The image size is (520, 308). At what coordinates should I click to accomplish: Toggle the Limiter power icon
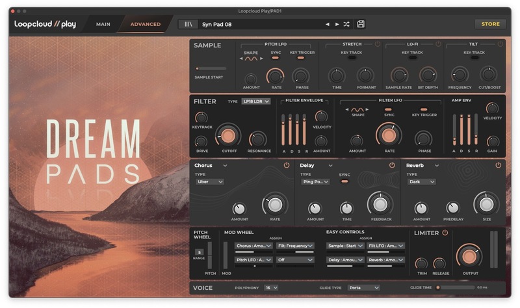click(x=445, y=233)
